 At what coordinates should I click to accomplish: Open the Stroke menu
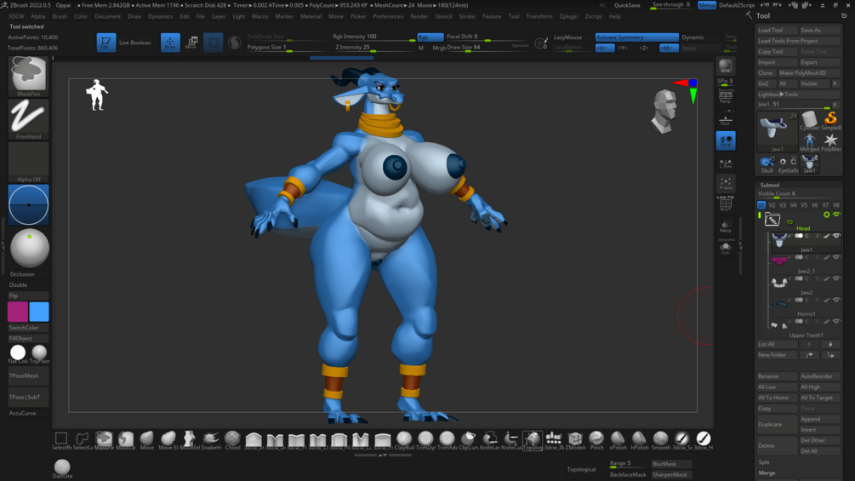pos(466,16)
